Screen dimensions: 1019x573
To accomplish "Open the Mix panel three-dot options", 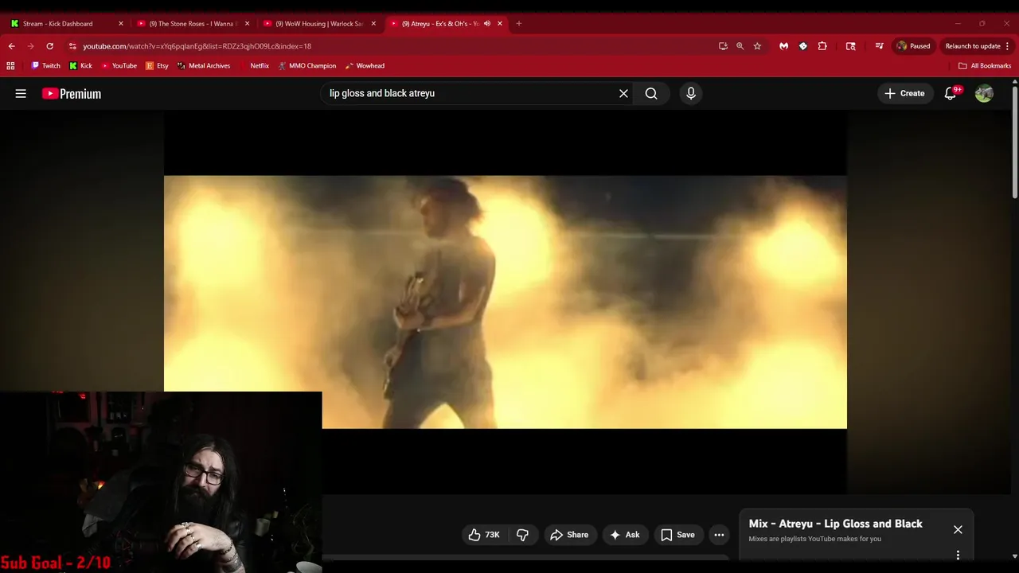I will click(958, 555).
